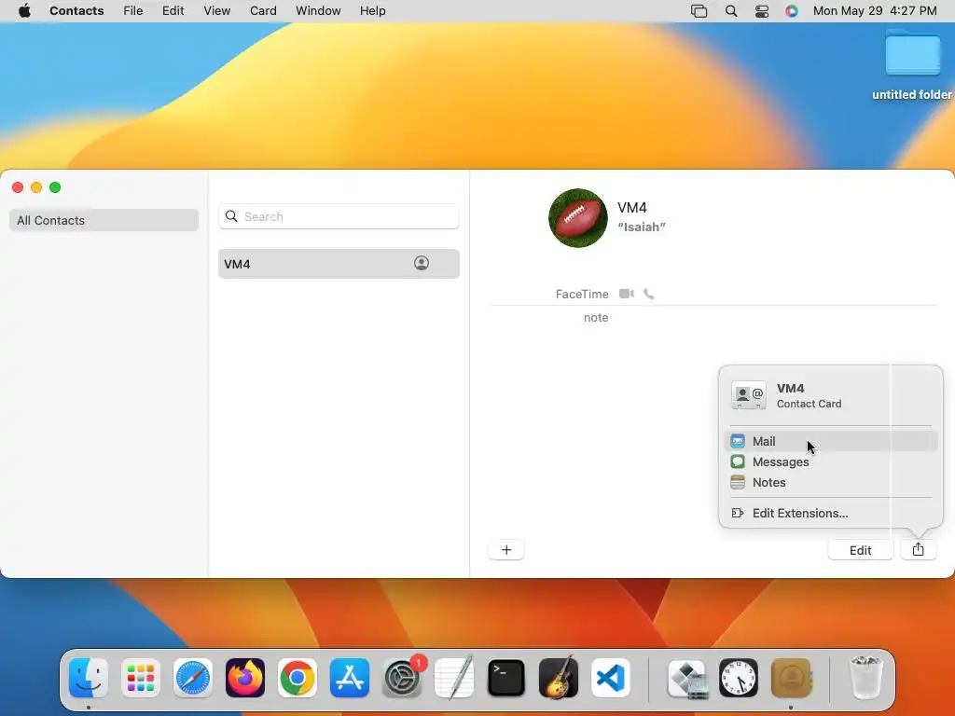The width and height of the screenshot is (955, 716).
Task: Click the date and time in menu bar
Action: [x=875, y=11]
